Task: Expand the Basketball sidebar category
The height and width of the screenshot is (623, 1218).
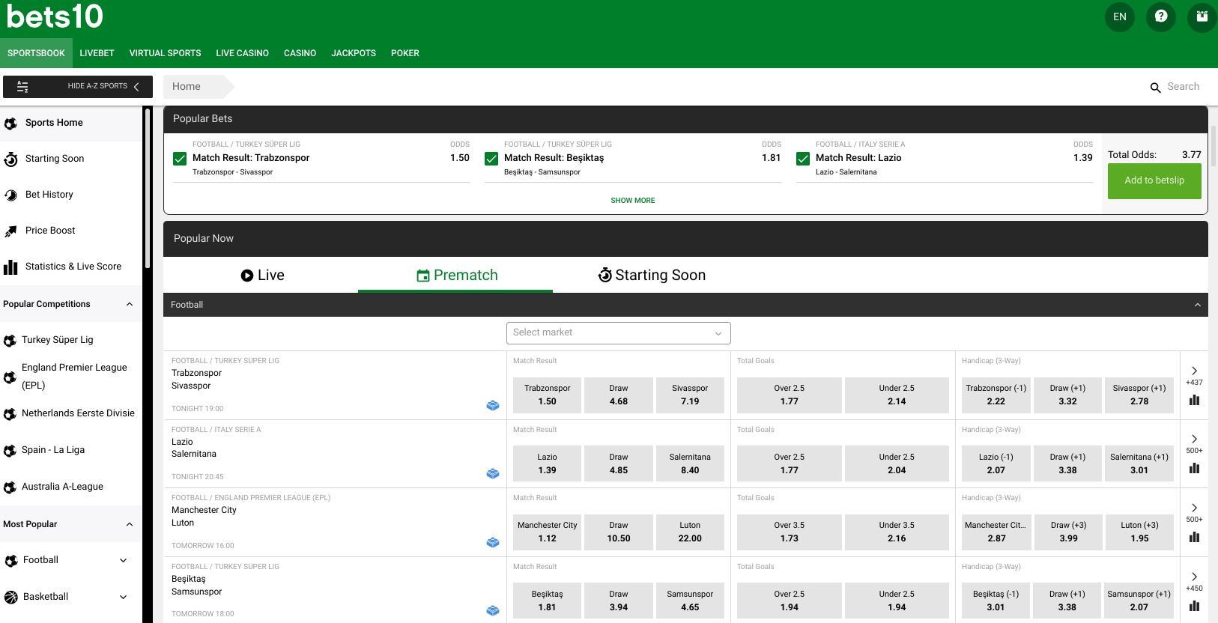Action: [124, 597]
